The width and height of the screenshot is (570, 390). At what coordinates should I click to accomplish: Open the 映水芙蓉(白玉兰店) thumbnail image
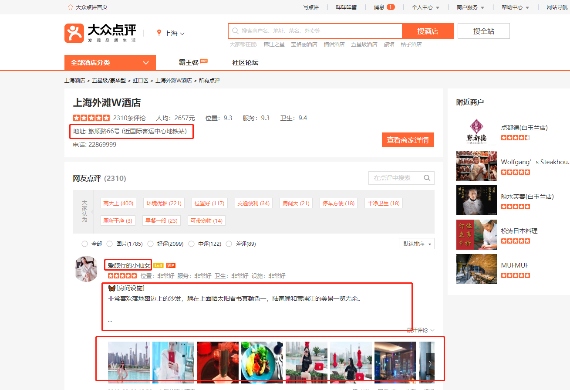click(476, 200)
